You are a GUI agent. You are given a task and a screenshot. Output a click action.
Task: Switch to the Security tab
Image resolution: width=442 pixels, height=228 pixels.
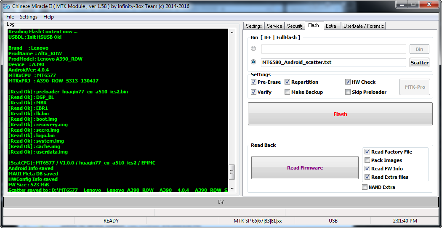[x=295, y=26]
